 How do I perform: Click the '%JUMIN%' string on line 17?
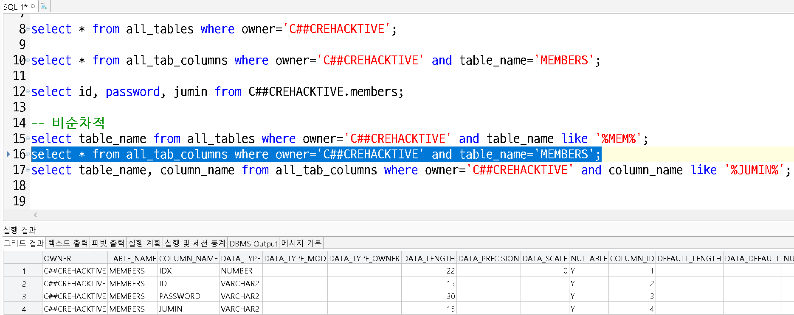[x=754, y=170]
